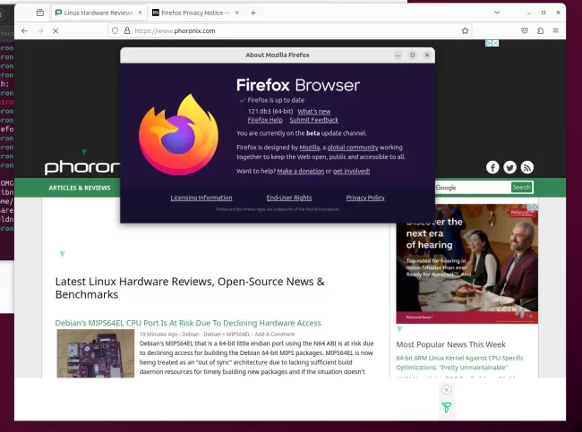Image resolution: width=582 pixels, height=432 pixels.
Task: Open the 64-bit ARM Linux Kernel popular news link
Action: [x=460, y=362]
